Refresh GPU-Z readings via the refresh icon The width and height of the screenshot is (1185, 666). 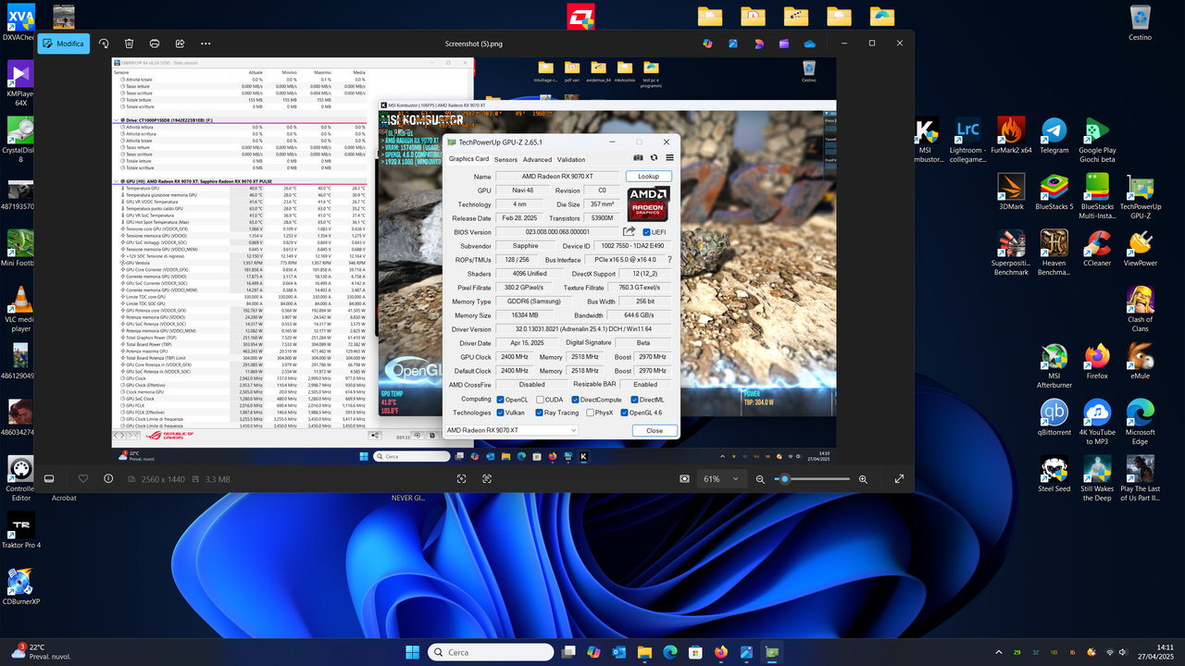click(x=654, y=158)
